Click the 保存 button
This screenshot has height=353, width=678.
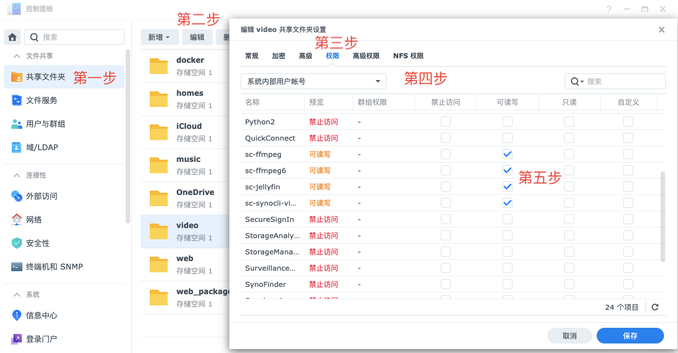point(630,336)
